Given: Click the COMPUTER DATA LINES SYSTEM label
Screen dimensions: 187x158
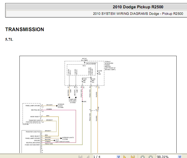Looking at the screenshot, I should tap(73, 101).
